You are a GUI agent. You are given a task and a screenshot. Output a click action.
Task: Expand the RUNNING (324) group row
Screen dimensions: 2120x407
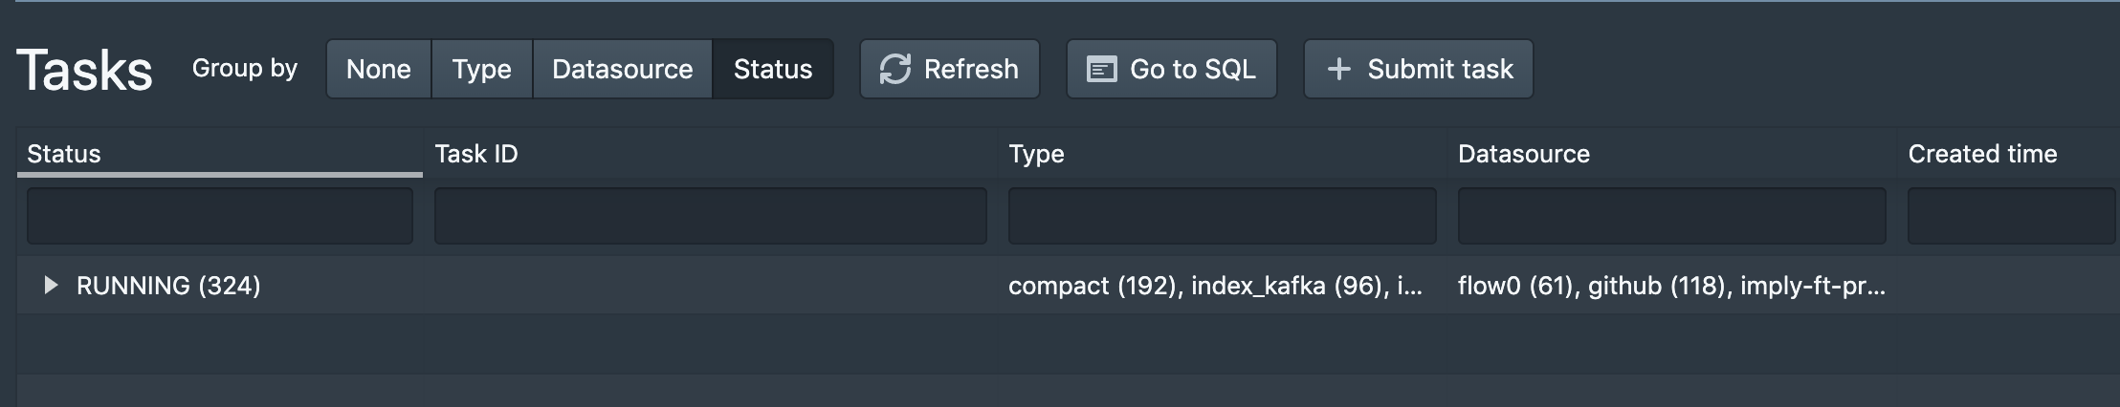tap(51, 285)
